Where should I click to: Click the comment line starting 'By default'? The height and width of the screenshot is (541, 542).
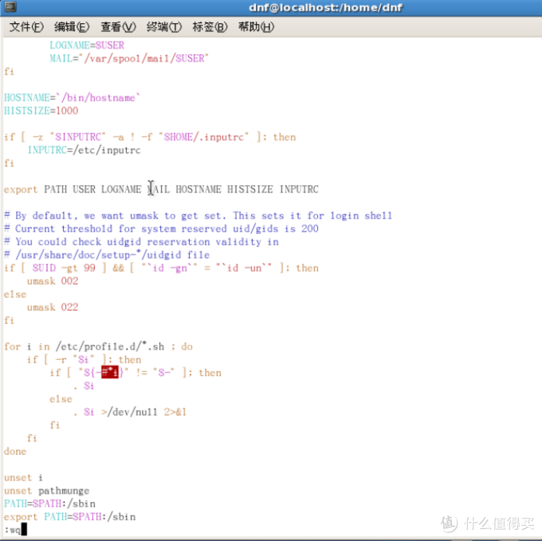(x=198, y=215)
